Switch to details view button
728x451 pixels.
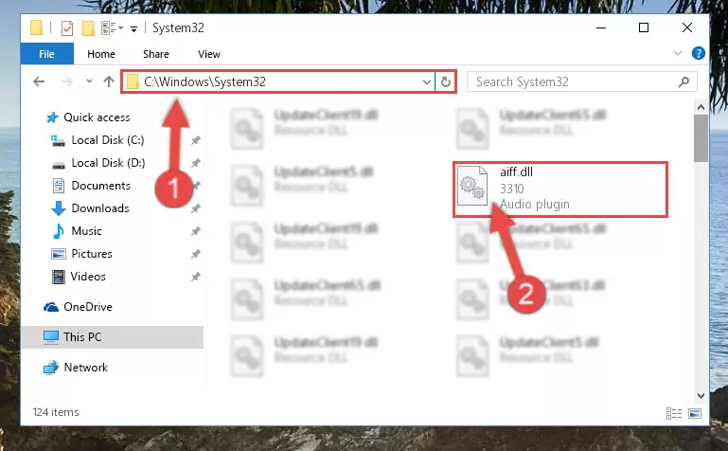click(x=674, y=413)
